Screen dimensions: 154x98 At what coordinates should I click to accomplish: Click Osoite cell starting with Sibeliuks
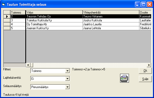pyautogui.click(x=145, y=28)
